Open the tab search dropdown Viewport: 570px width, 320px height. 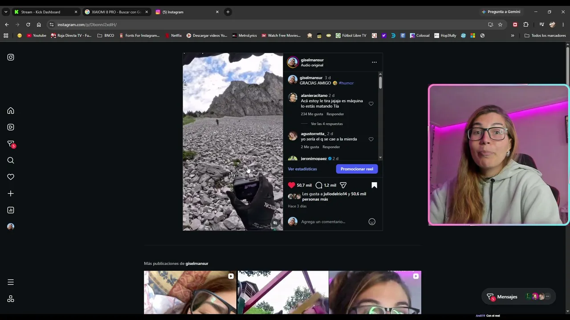click(6, 12)
